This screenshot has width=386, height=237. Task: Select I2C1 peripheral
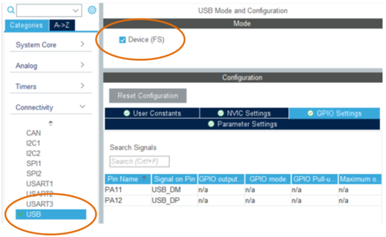pos(33,143)
